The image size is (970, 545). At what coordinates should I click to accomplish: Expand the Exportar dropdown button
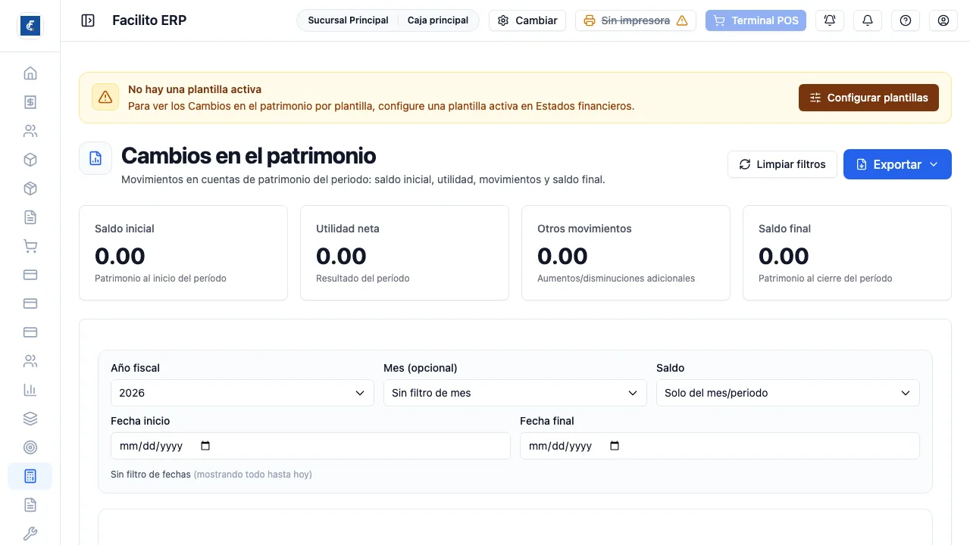[897, 164]
